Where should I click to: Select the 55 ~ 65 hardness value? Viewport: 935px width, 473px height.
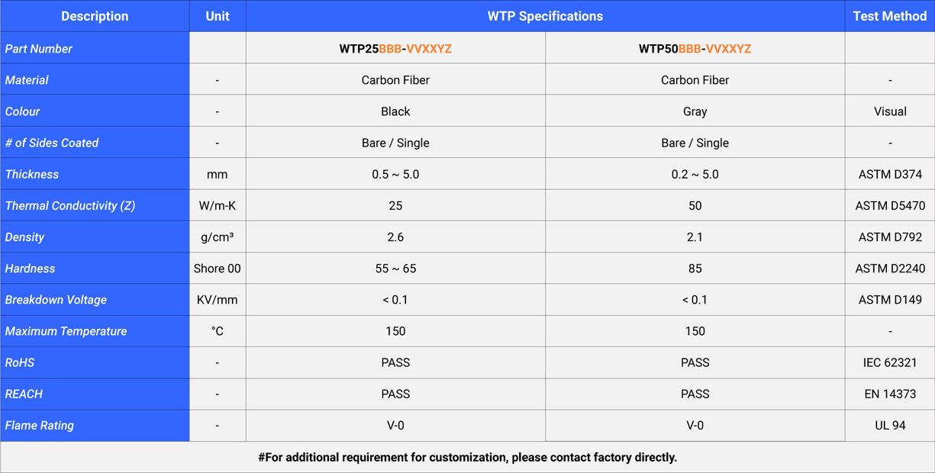click(395, 269)
